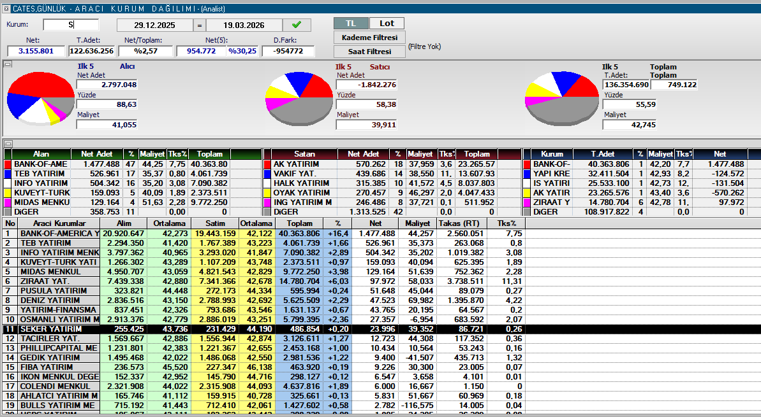Viewport: 761px width, 417px height.
Task: Sort main table by Araci Kurumlar header
Action: pos(59,223)
